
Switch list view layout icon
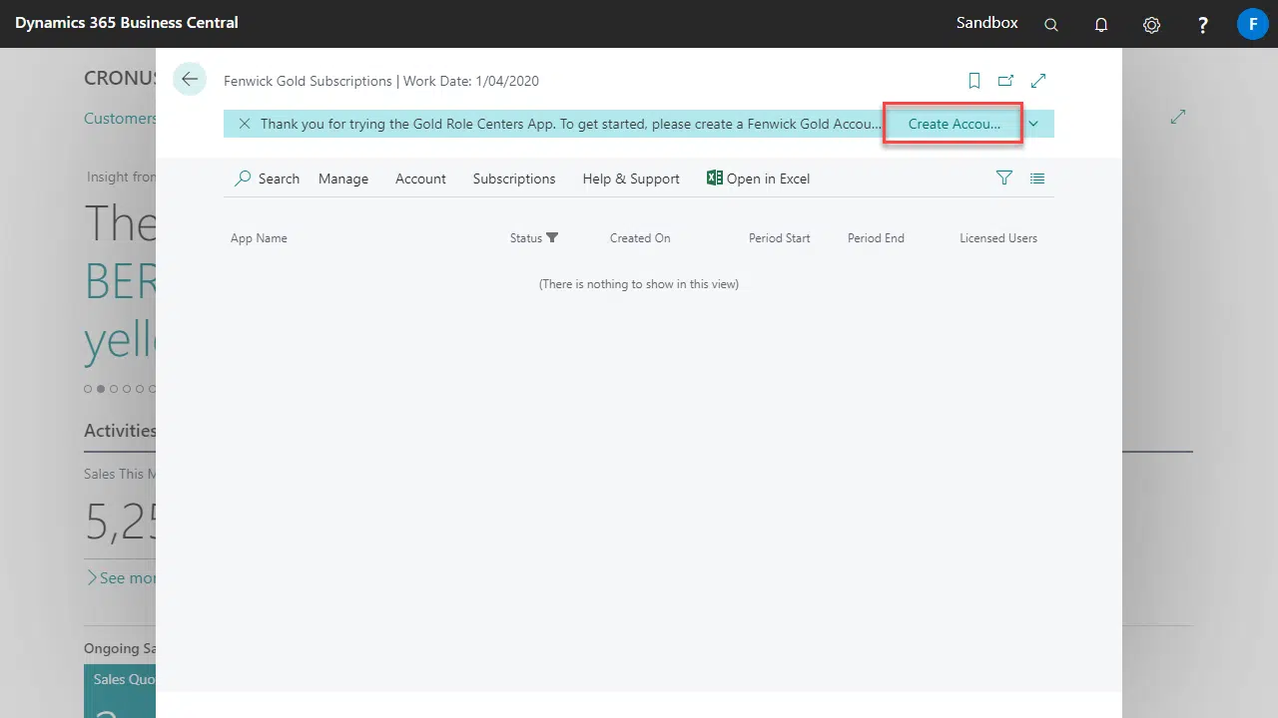point(1037,179)
